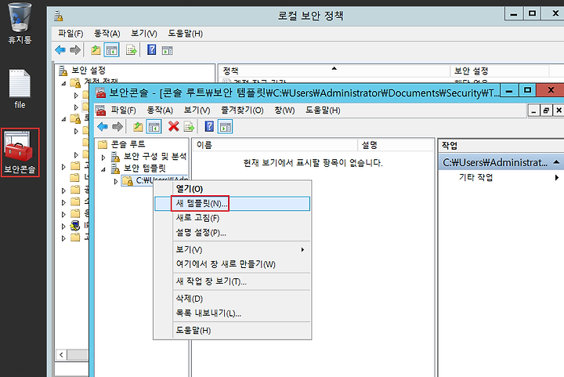Toggle action pane icon in 보안콘솔 toolbar
The image size is (564, 377).
point(225,127)
